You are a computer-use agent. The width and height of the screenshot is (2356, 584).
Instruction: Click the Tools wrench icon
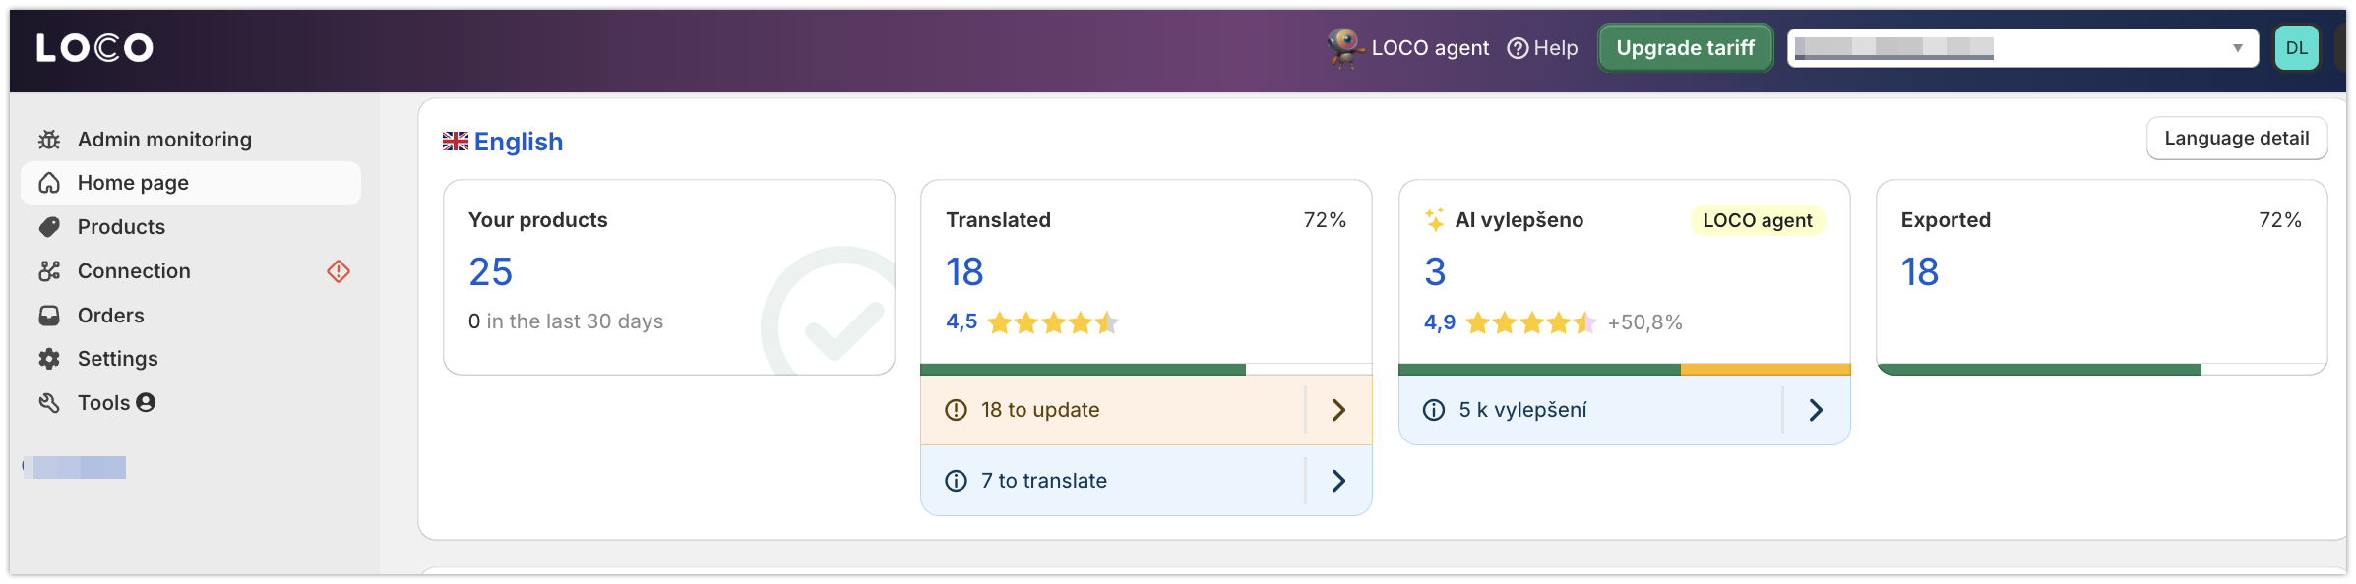49,403
